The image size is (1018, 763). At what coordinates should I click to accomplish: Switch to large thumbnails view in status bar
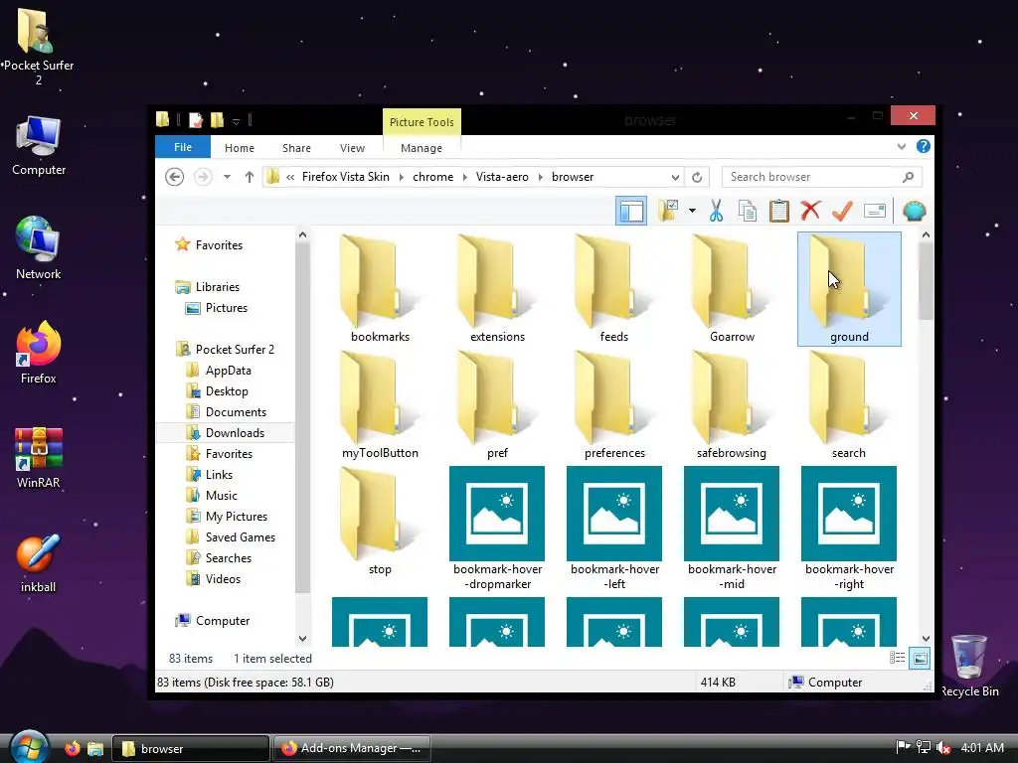(x=920, y=658)
